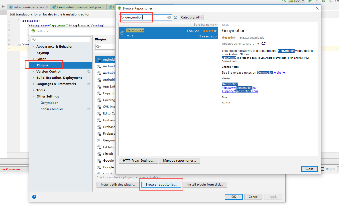Click OK in Settings dialog
The width and height of the screenshot is (339, 208).
pos(233,197)
